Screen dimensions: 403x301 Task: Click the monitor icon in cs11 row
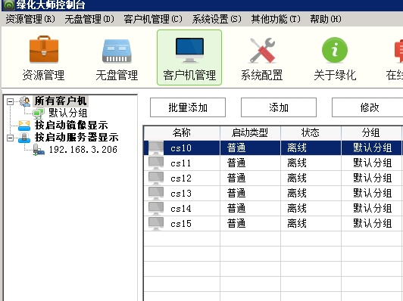[156, 163]
